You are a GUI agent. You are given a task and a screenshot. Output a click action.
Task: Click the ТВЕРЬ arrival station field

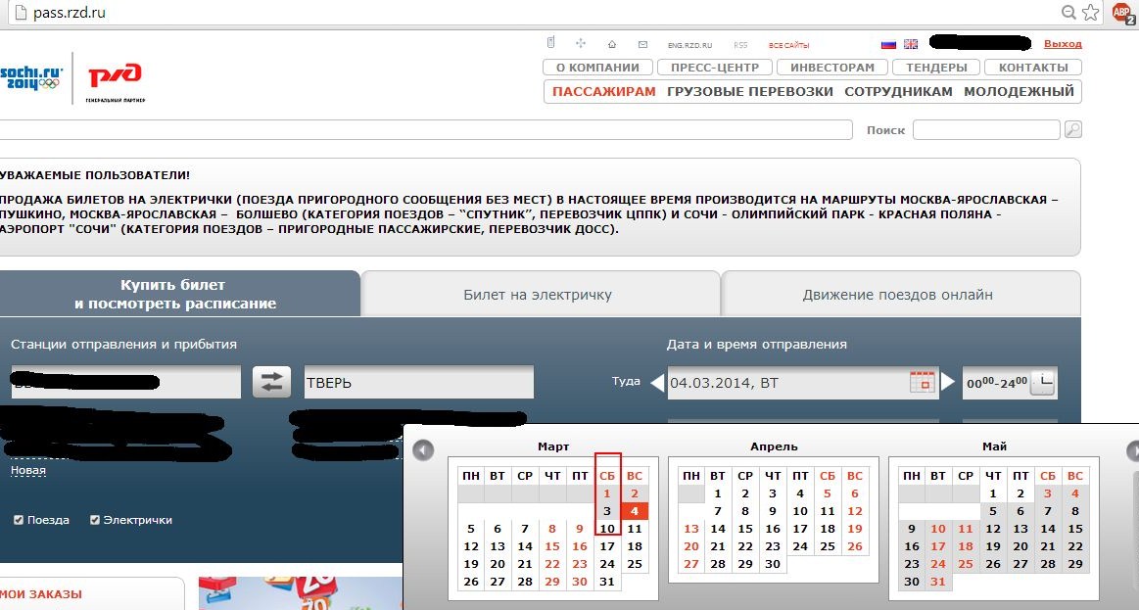point(418,383)
